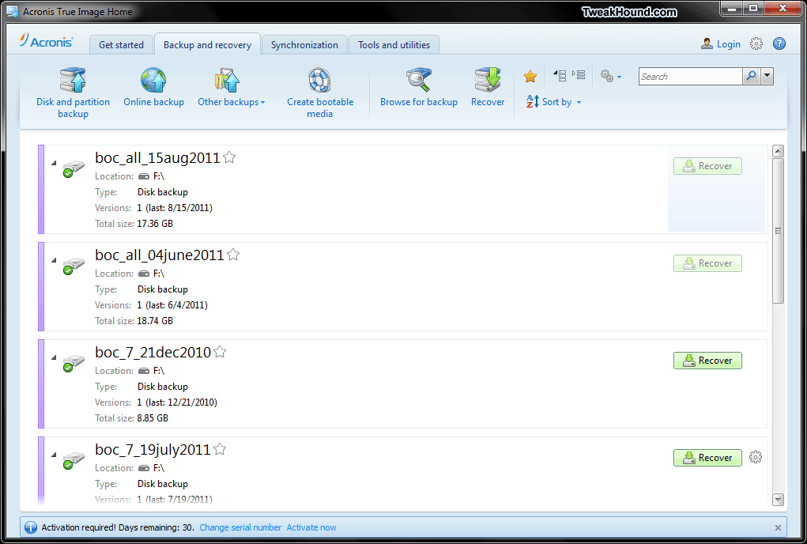
Task: Mark boc_7_21dec2010 as favorite
Action: 220,352
